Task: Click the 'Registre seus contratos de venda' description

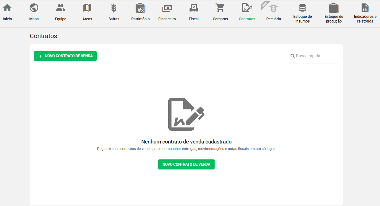Action: (186, 149)
